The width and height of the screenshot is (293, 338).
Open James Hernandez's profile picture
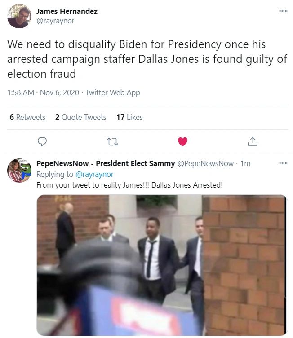coord(19,17)
